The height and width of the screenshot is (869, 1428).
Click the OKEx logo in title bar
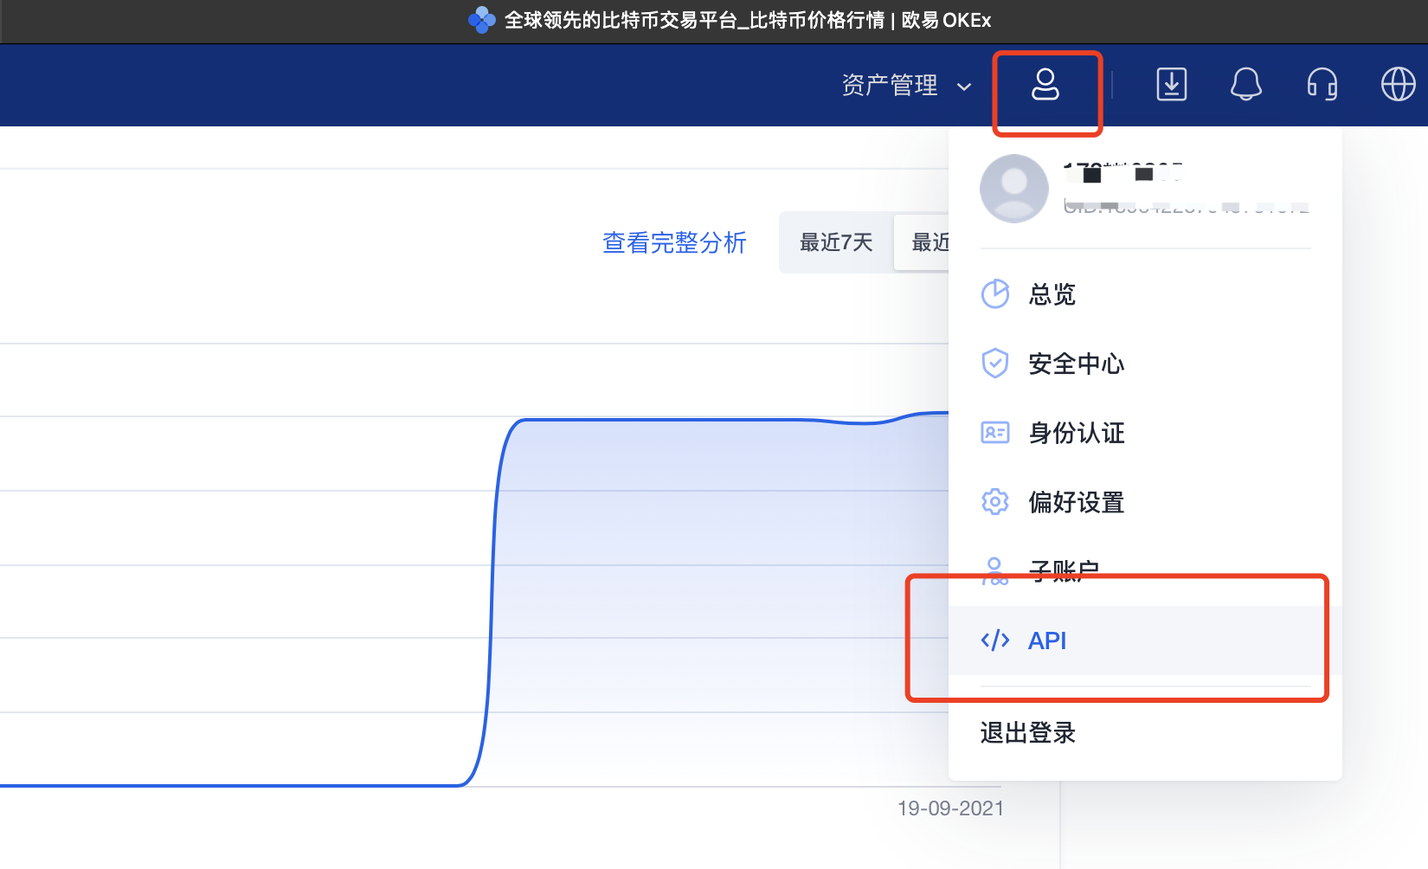[481, 20]
